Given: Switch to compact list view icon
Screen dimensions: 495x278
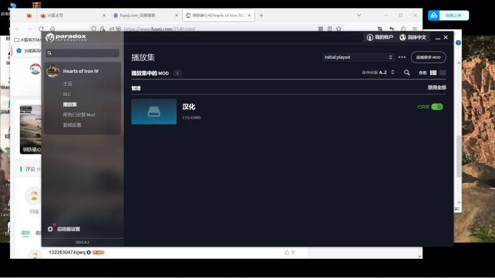Looking at the screenshot, I should point(443,73).
